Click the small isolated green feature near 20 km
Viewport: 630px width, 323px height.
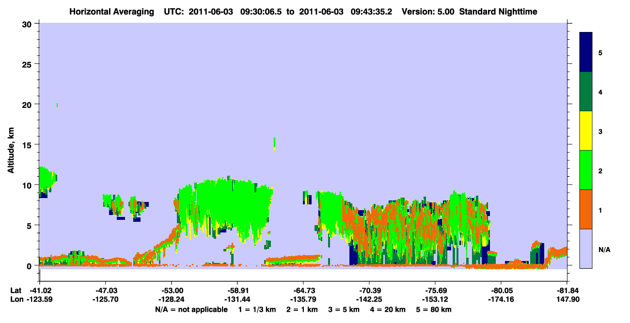[57, 105]
